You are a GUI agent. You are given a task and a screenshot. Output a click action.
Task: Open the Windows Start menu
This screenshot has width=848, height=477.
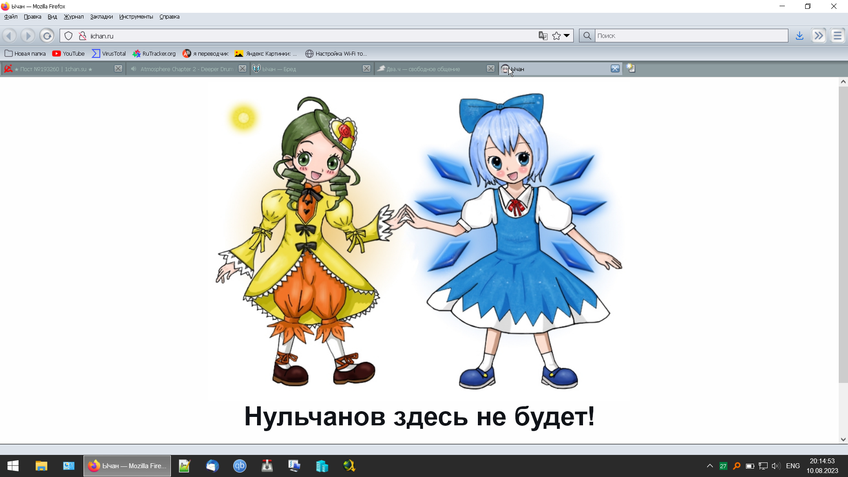click(13, 466)
